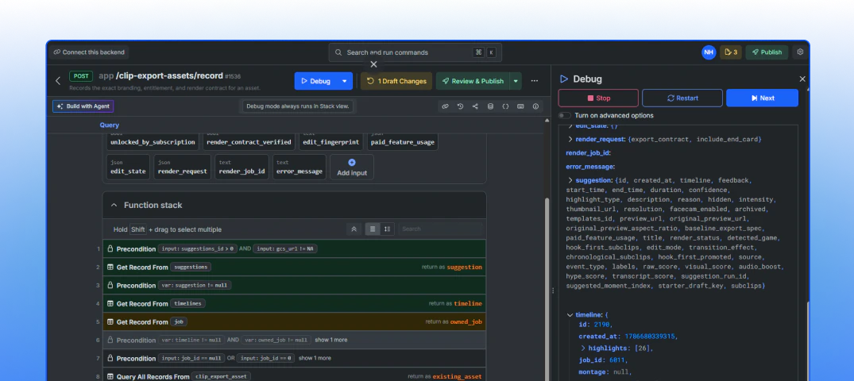Click show 1 more on Precondition step 6

tap(331, 341)
